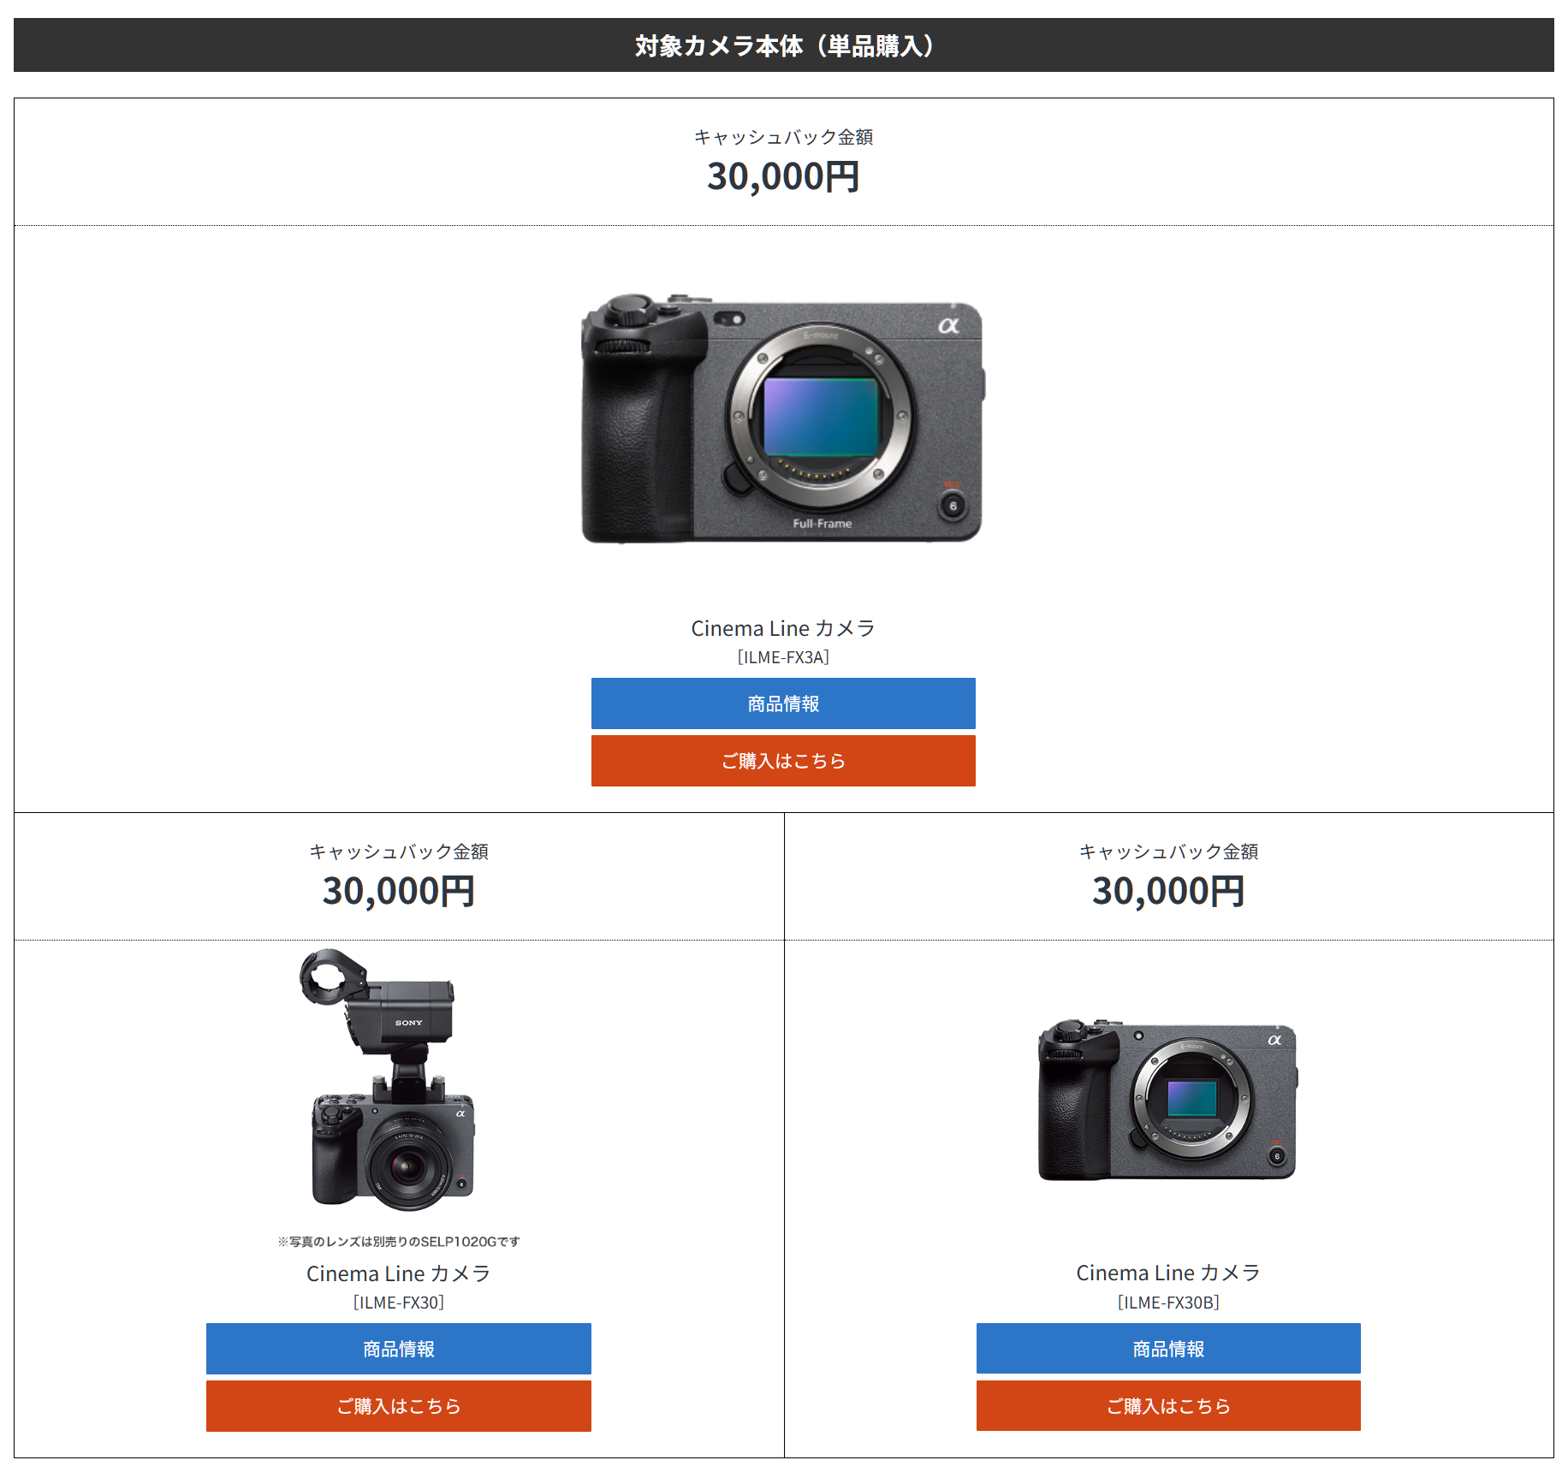
Task: Click the 対象カメラ本体（単品購入） header bar
Action: (784, 45)
